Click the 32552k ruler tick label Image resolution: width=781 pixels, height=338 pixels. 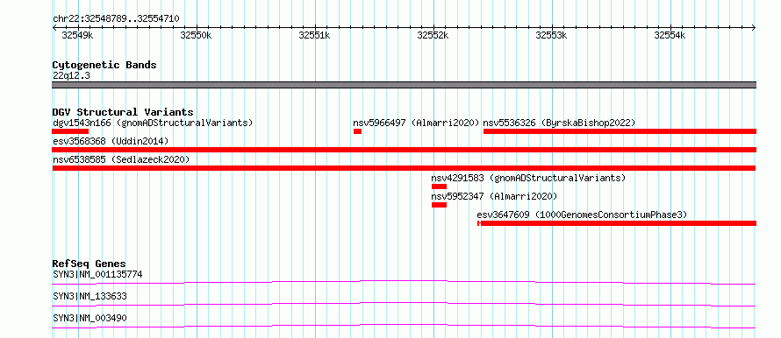pos(433,35)
